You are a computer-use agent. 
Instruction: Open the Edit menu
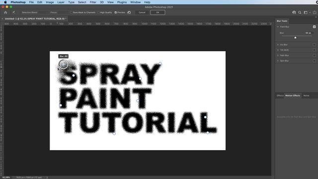(x=40, y=2)
